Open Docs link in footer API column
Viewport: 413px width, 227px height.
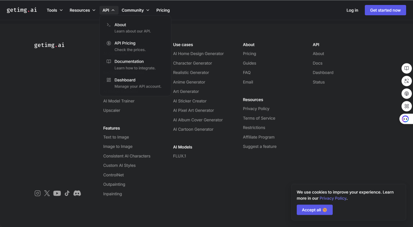[x=317, y=63]
